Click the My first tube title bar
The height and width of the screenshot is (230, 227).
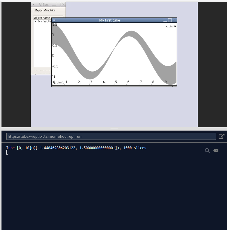[109, 20]
